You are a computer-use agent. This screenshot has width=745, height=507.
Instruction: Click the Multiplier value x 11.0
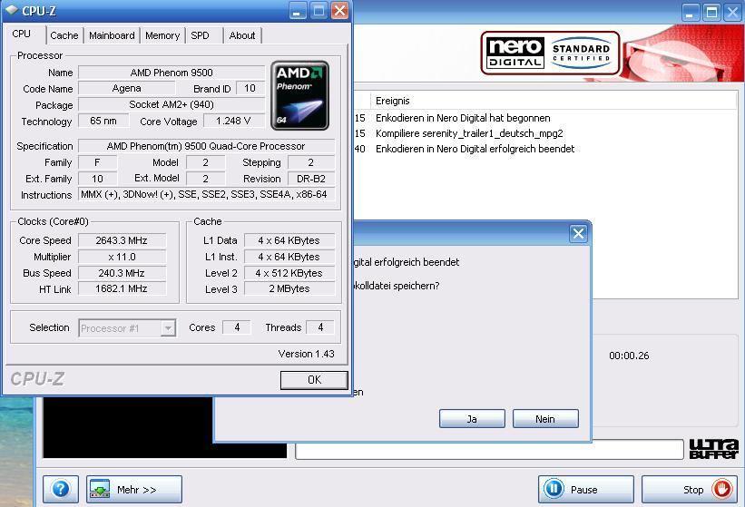[x=122, y=257]
